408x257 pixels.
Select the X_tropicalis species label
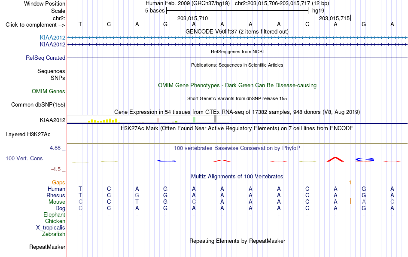pos(51,228)
